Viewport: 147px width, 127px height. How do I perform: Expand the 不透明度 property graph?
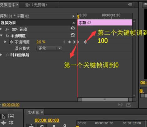(5, 42)
